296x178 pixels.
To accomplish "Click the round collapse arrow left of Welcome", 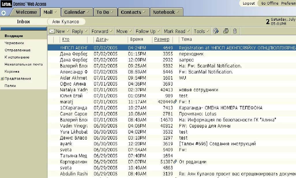I will [4, 13].
